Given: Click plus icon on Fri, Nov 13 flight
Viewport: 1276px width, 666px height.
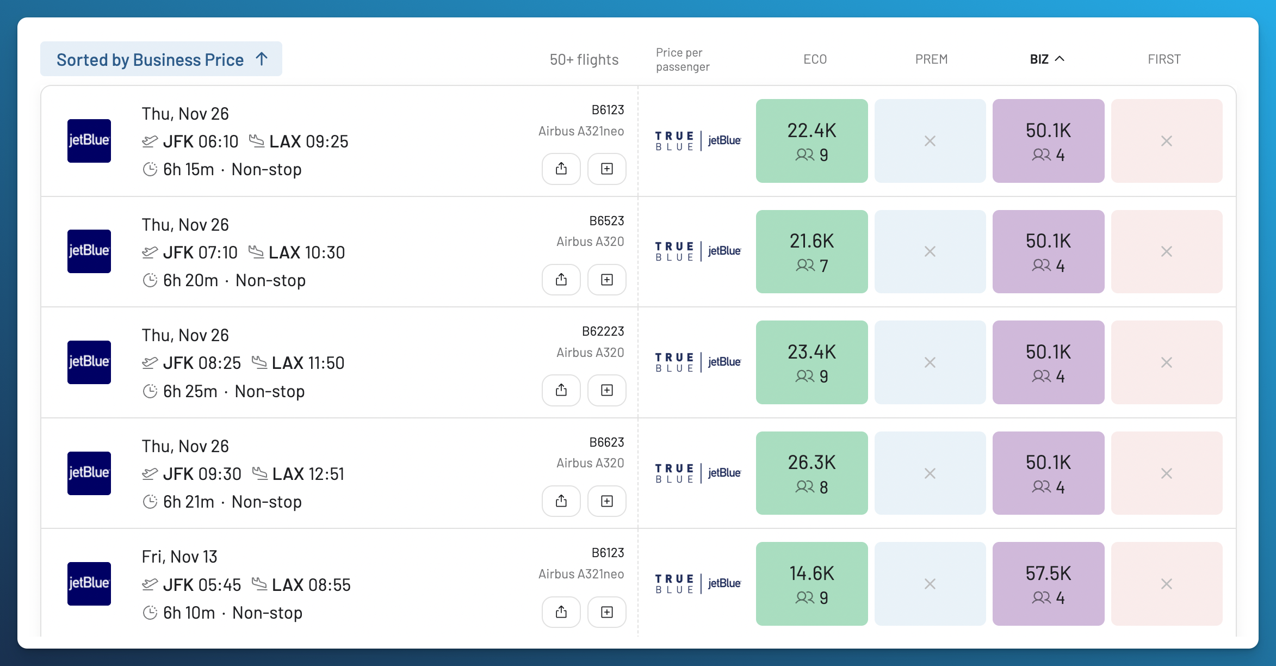Looking at the screenshot, I should pos(607,612).
